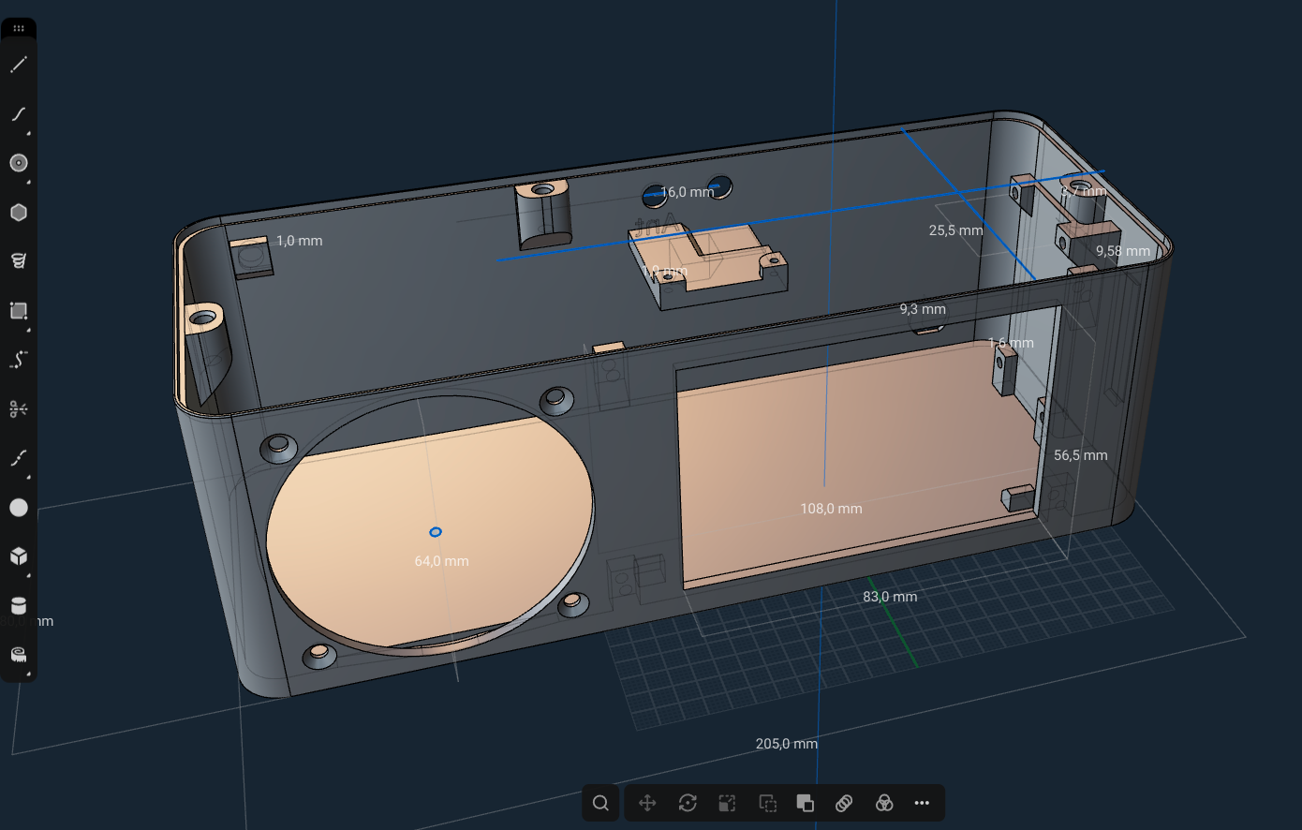Open the three-dot more options menu

coord(922,803)
